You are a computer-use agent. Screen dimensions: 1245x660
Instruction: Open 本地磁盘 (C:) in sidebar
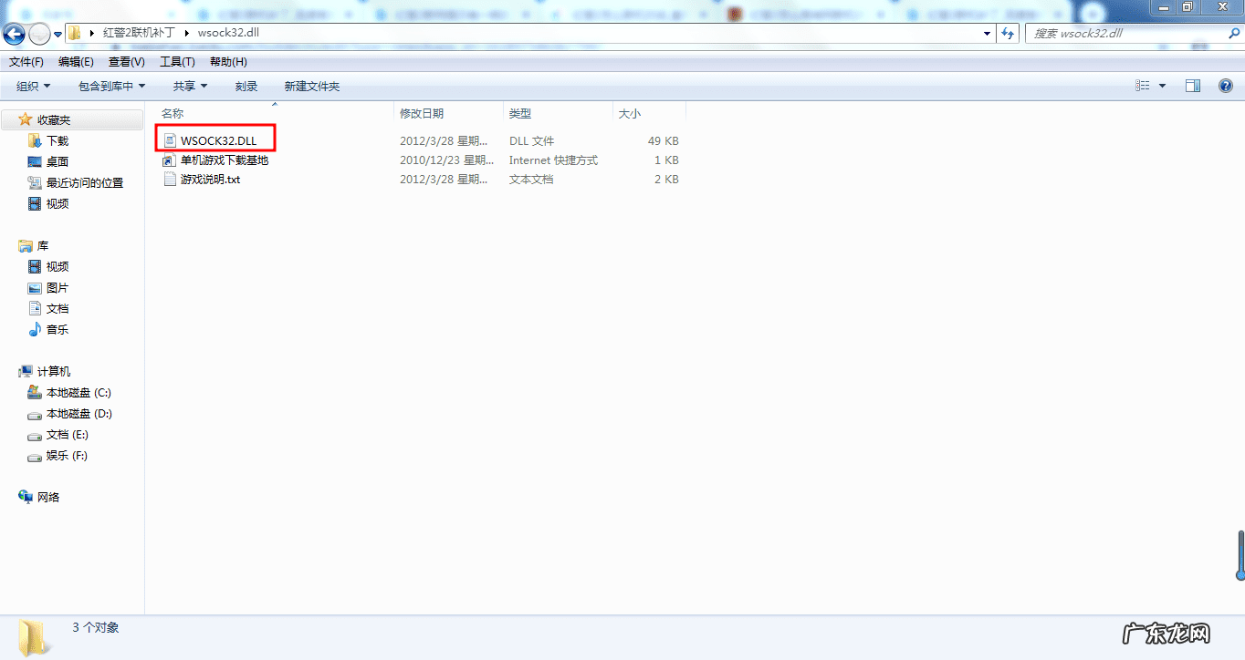point(78,393)
